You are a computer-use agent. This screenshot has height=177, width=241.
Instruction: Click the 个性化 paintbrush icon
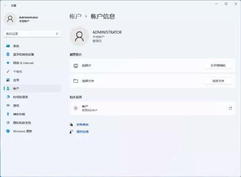(x=8, y=71)
